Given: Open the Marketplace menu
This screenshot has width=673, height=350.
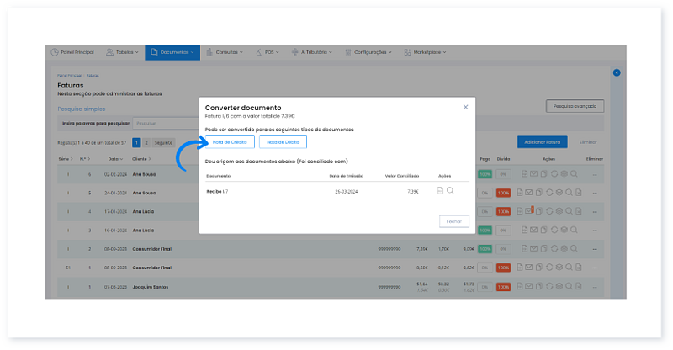Looking at the screenshot, I should [425, 52].
